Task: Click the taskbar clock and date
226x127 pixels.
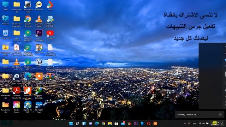Action: coord(215,123)
